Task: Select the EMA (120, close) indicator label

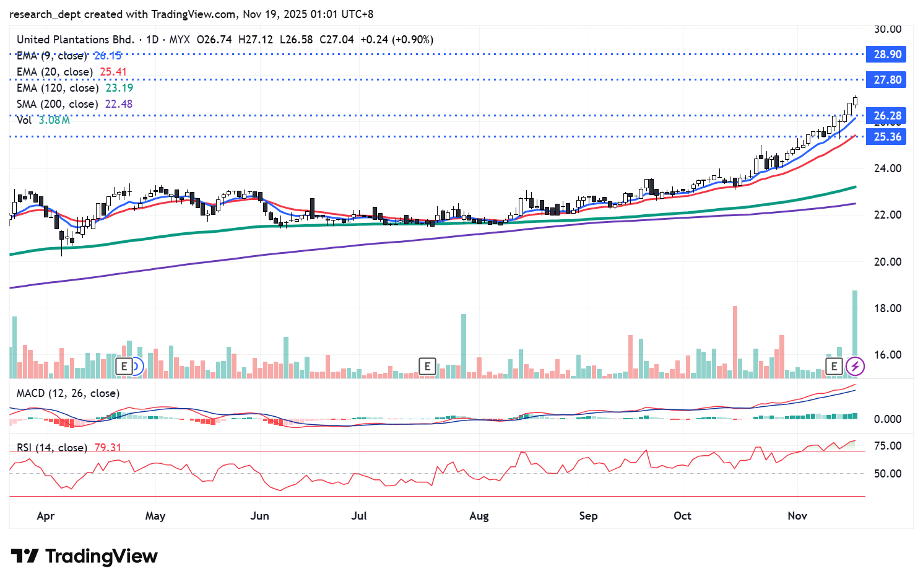Action: click(x=58, y=88)
